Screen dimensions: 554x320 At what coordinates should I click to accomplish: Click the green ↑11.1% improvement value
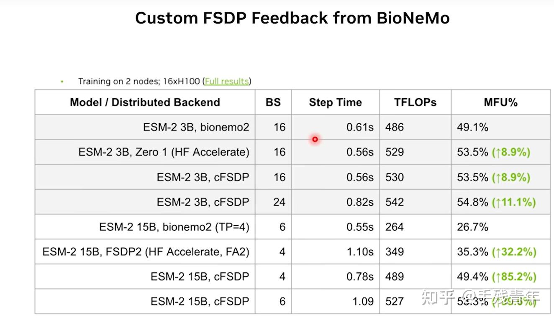[514, 202]
